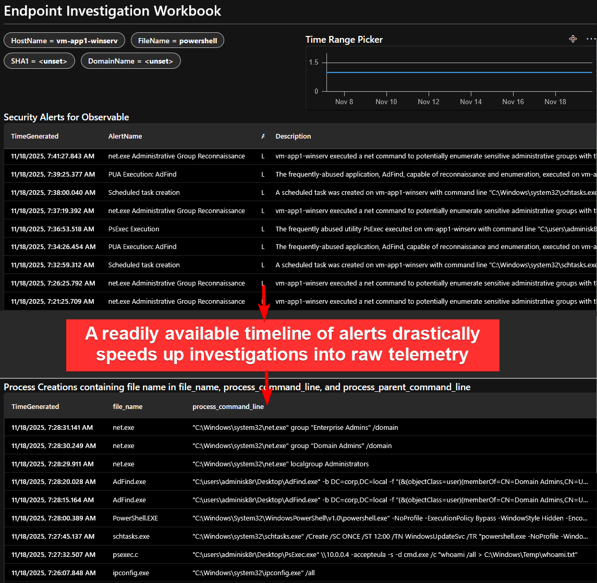Open the SHA1 unset filter pill
597x583 pixels.
(39, 61)
